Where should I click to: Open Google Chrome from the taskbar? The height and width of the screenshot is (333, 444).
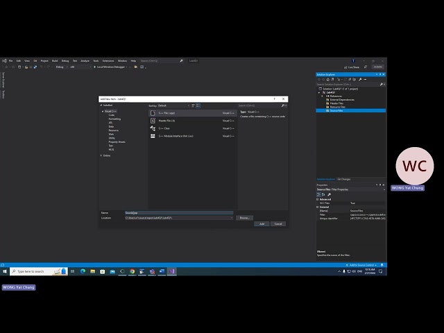point(133,271)
